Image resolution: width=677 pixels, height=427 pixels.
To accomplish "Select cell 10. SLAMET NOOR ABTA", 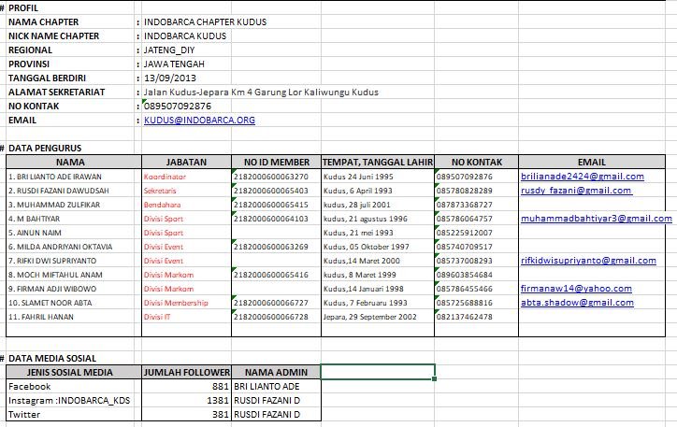I will click(x=74, y=303).
